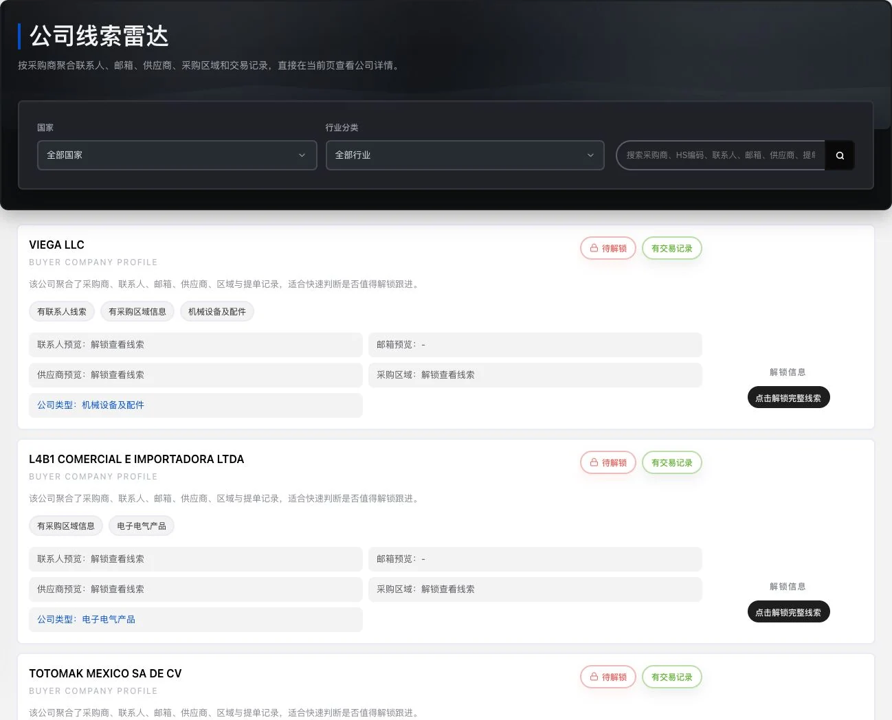Viewport: 892px width, 720px height.
Task: Select 有采购区域信息 tag on L4B1 COMERCIAL
Action: (66, 526)
